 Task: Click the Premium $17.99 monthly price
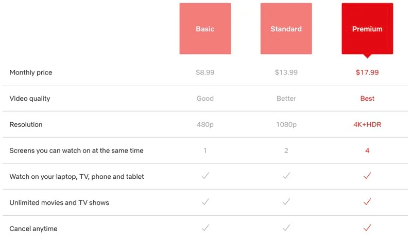click(367, 72)
